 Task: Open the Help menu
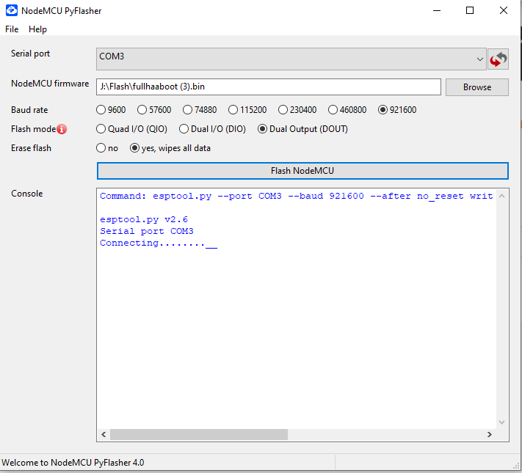37,29
